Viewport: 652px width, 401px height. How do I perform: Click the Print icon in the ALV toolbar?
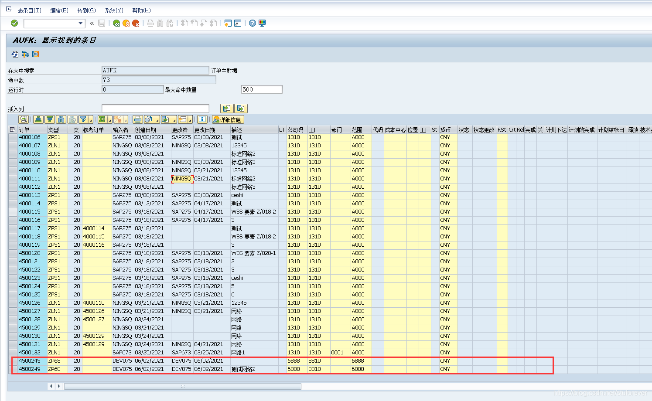click(138, 119)
